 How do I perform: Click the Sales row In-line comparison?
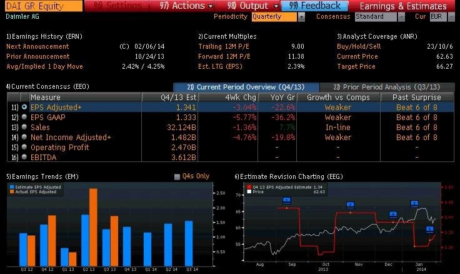(x=338, y=128)
